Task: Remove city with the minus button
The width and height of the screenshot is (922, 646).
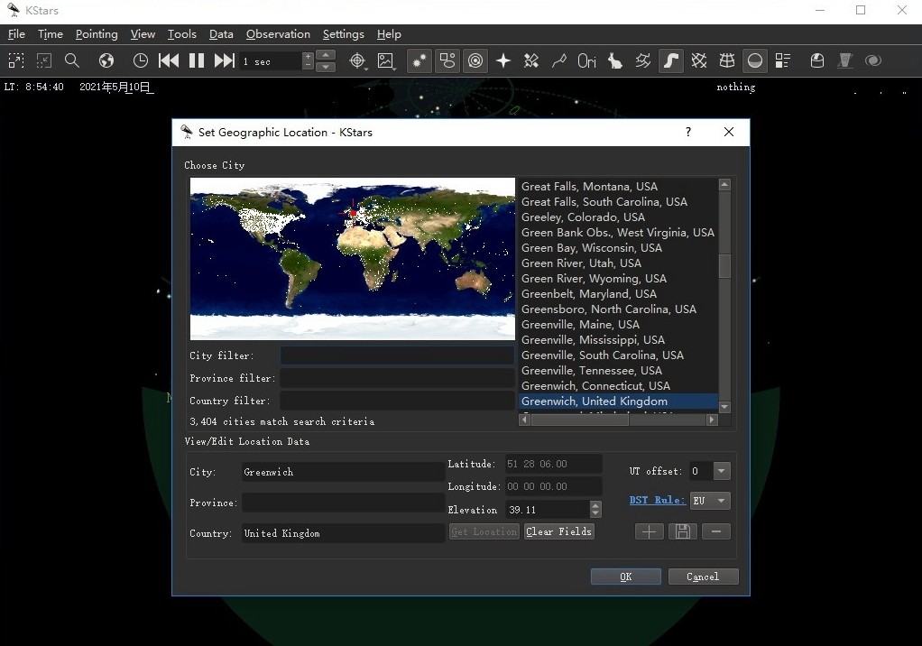Action: coord(716,532)
